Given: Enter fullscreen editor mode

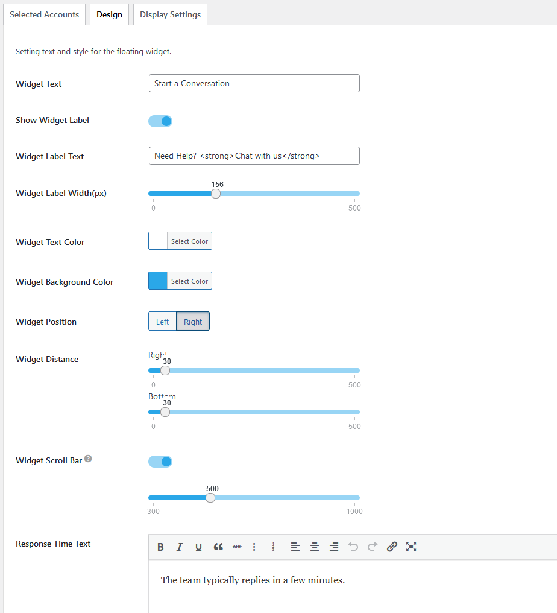Looking at the screenshot, I should pos(411,547).
